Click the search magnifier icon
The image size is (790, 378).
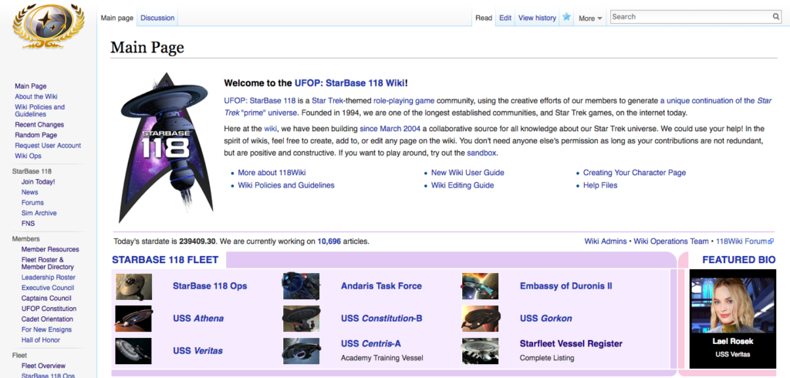tap(776, 17)
